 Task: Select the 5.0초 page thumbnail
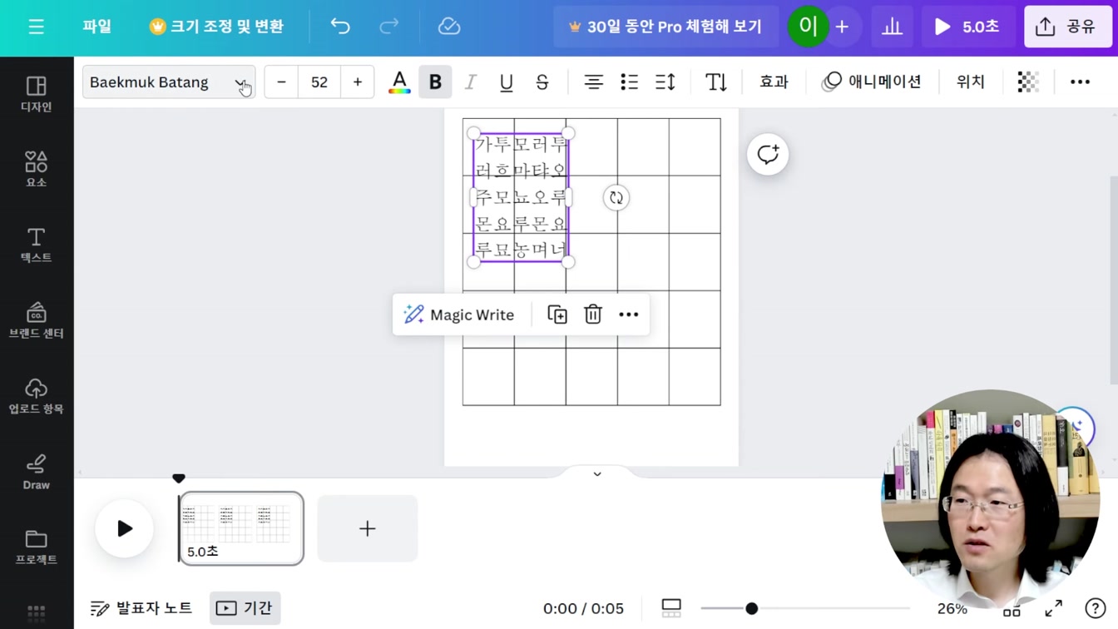pyautogui.click(x=241, y=528)
